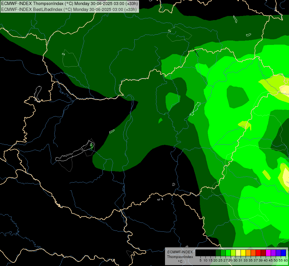
Task: Click the ECMWF-INDEX BestLiftedIndex title line
Action: pos(69,9)
